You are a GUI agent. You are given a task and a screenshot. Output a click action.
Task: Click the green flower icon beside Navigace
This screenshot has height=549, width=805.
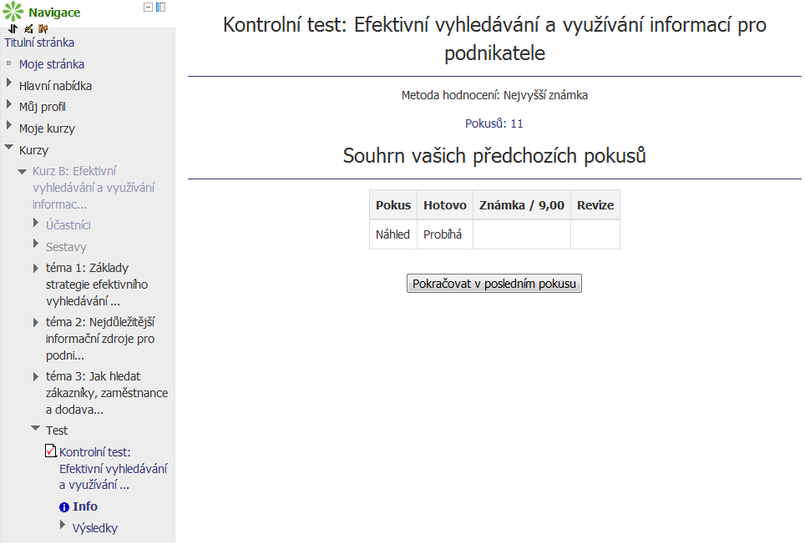click(x=13, y=12)
